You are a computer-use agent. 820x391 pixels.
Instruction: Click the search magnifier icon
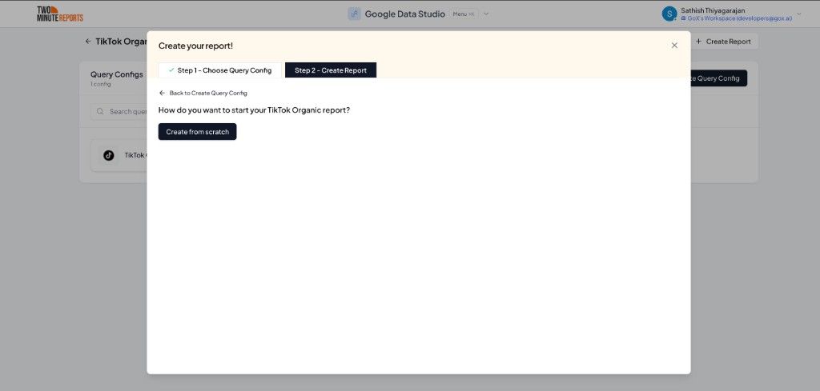pos(100,112)
